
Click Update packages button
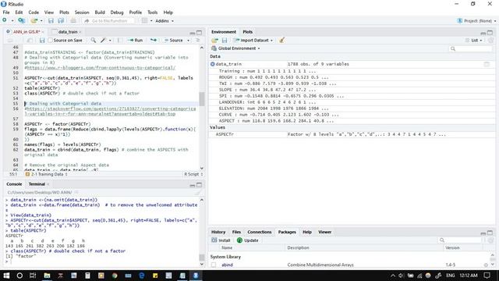[x=248, y=240]
